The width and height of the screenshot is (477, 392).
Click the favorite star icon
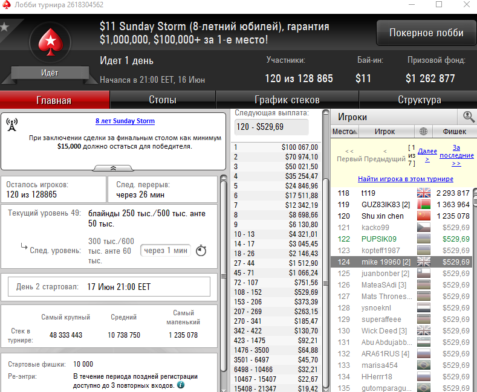click(x=5, y=27)
